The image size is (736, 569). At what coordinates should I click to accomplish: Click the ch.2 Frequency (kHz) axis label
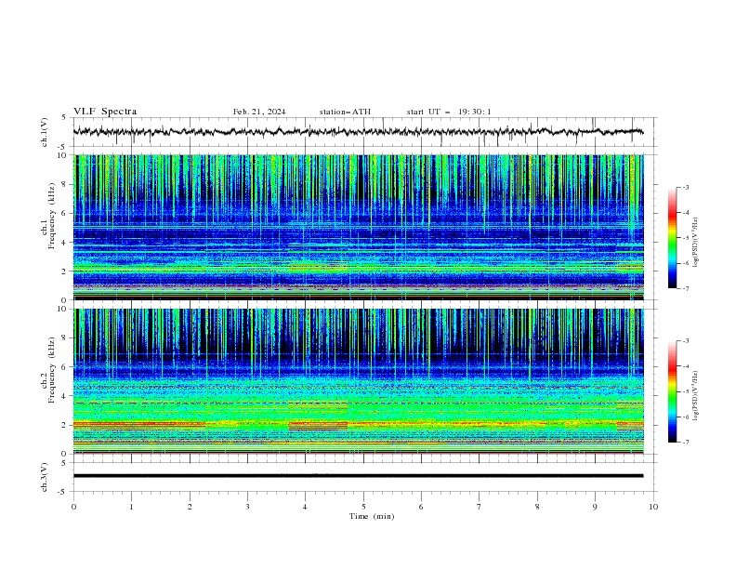coord(48,370)
